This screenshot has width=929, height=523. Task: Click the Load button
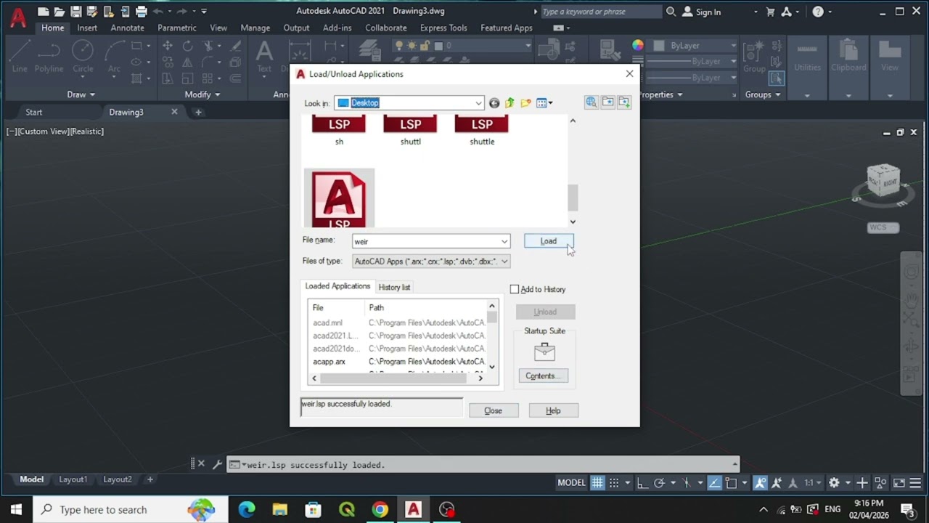click(x=549, y=241)
